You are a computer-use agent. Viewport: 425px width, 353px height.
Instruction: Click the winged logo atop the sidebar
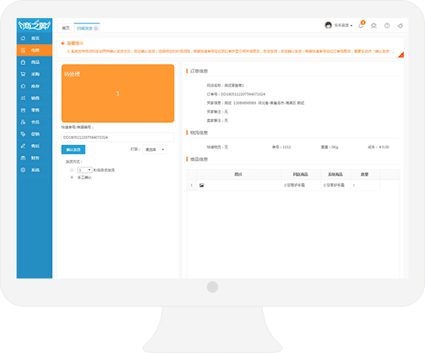point(34,25)
